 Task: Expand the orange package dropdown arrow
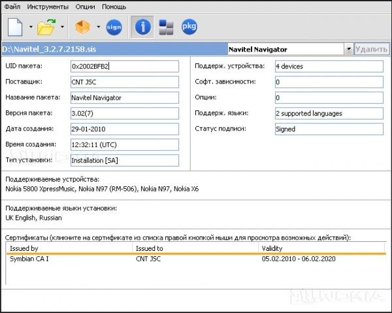point(99,27)
